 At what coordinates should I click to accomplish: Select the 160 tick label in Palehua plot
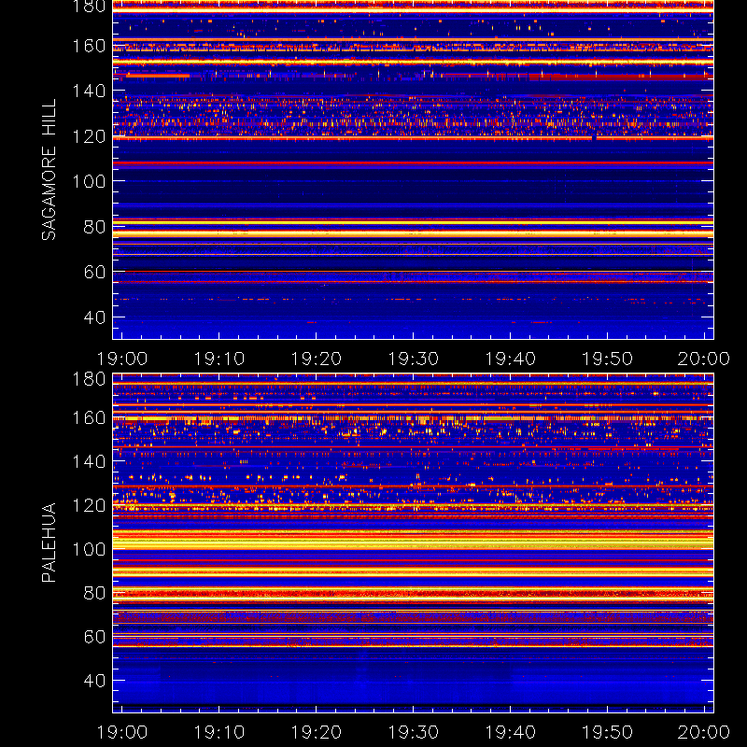pos(89,418)
